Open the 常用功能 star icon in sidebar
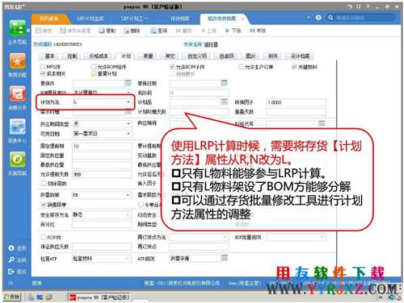Viewport: 404px width, 303px height. (x=18, y=61)
